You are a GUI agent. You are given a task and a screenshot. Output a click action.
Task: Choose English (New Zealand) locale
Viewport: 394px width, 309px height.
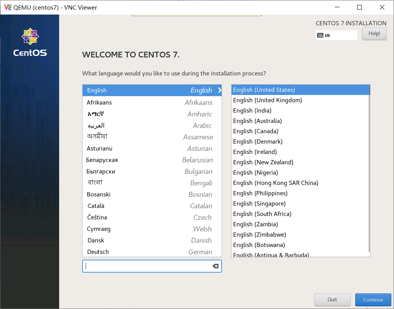coord(300,162)
